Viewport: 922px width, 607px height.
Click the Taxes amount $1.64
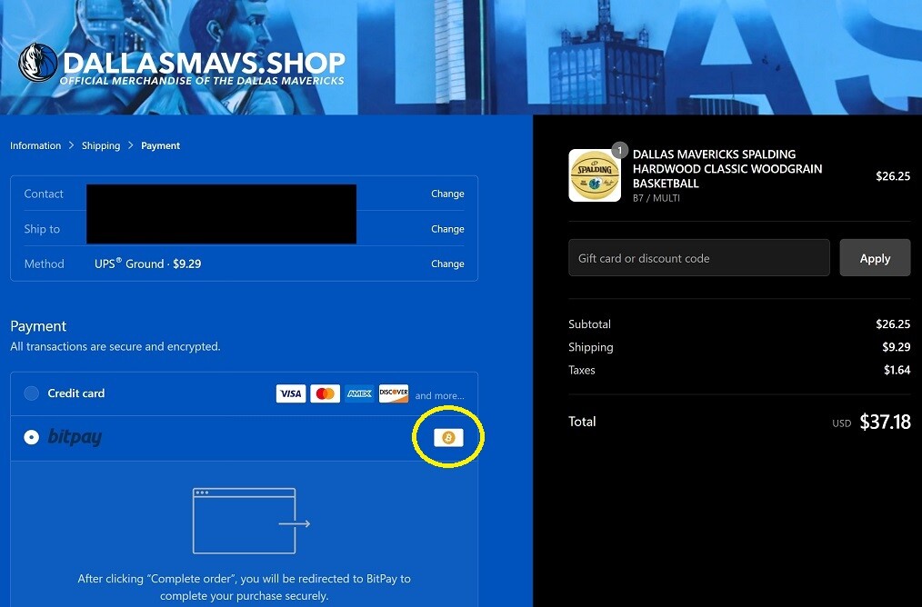tap(897, 370)
